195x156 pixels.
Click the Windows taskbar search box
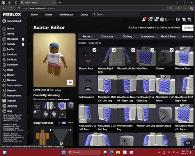pos(84,152)
